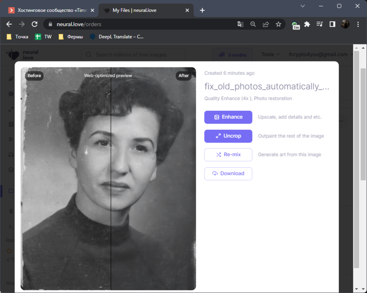This screenshot has width=367, height=293.
Task: Go back using browser back arrow
Action: click(x=9, y=24)
